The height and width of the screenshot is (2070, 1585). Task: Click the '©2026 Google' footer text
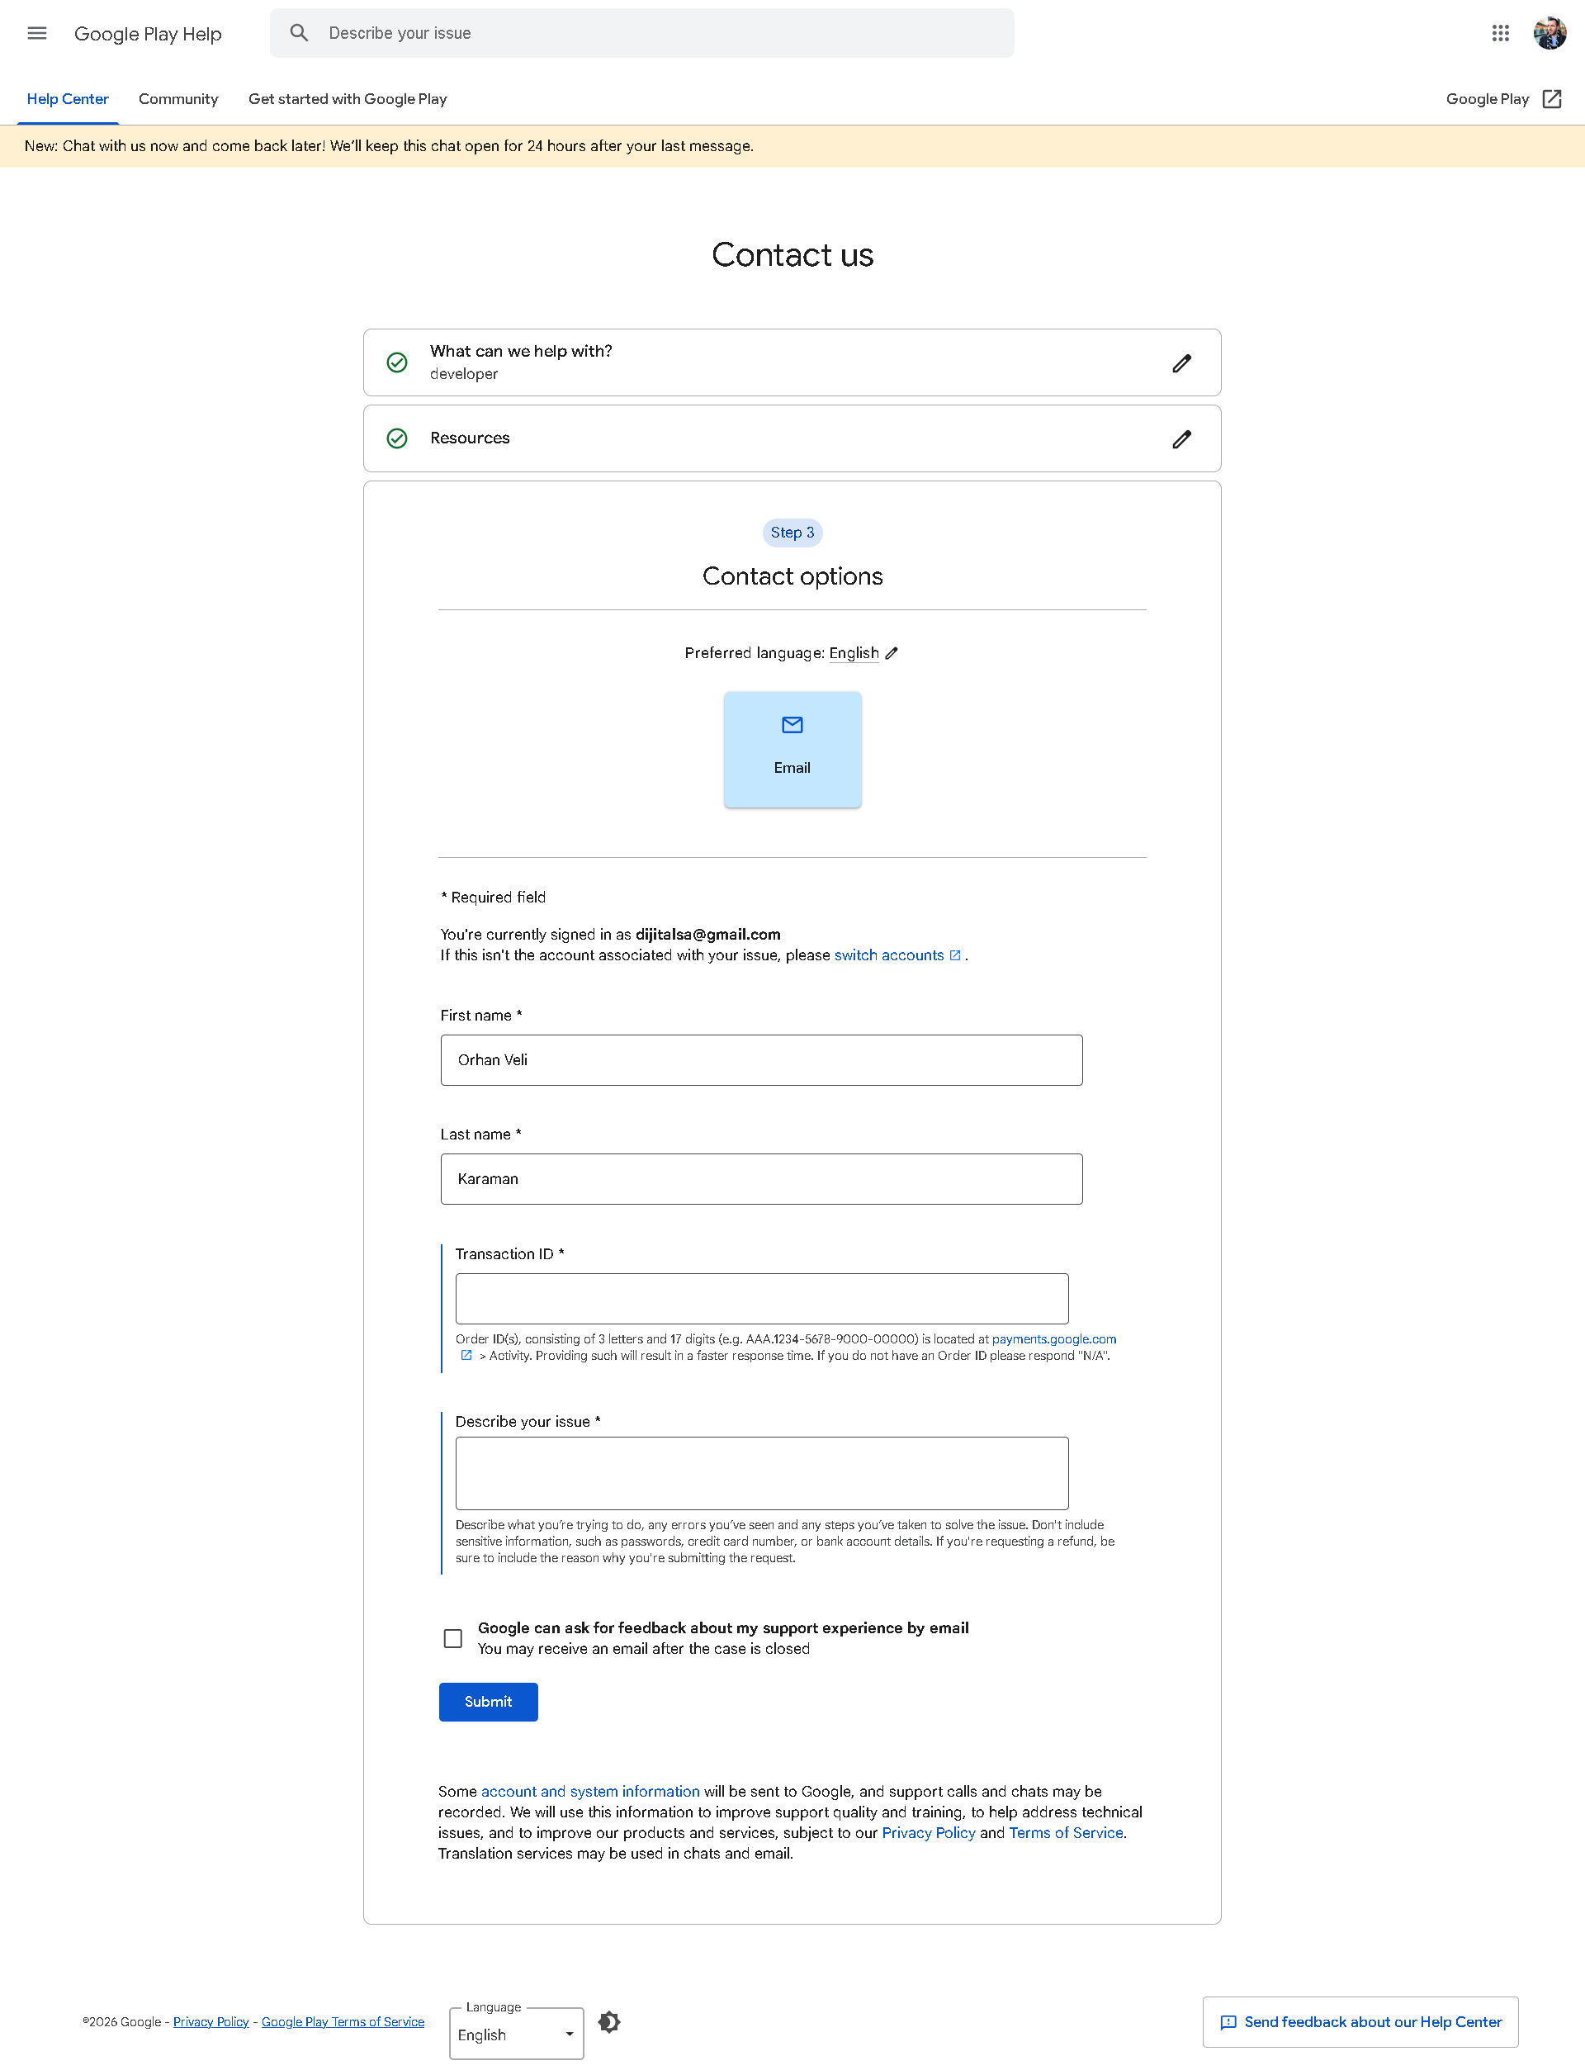[121, 2022]
